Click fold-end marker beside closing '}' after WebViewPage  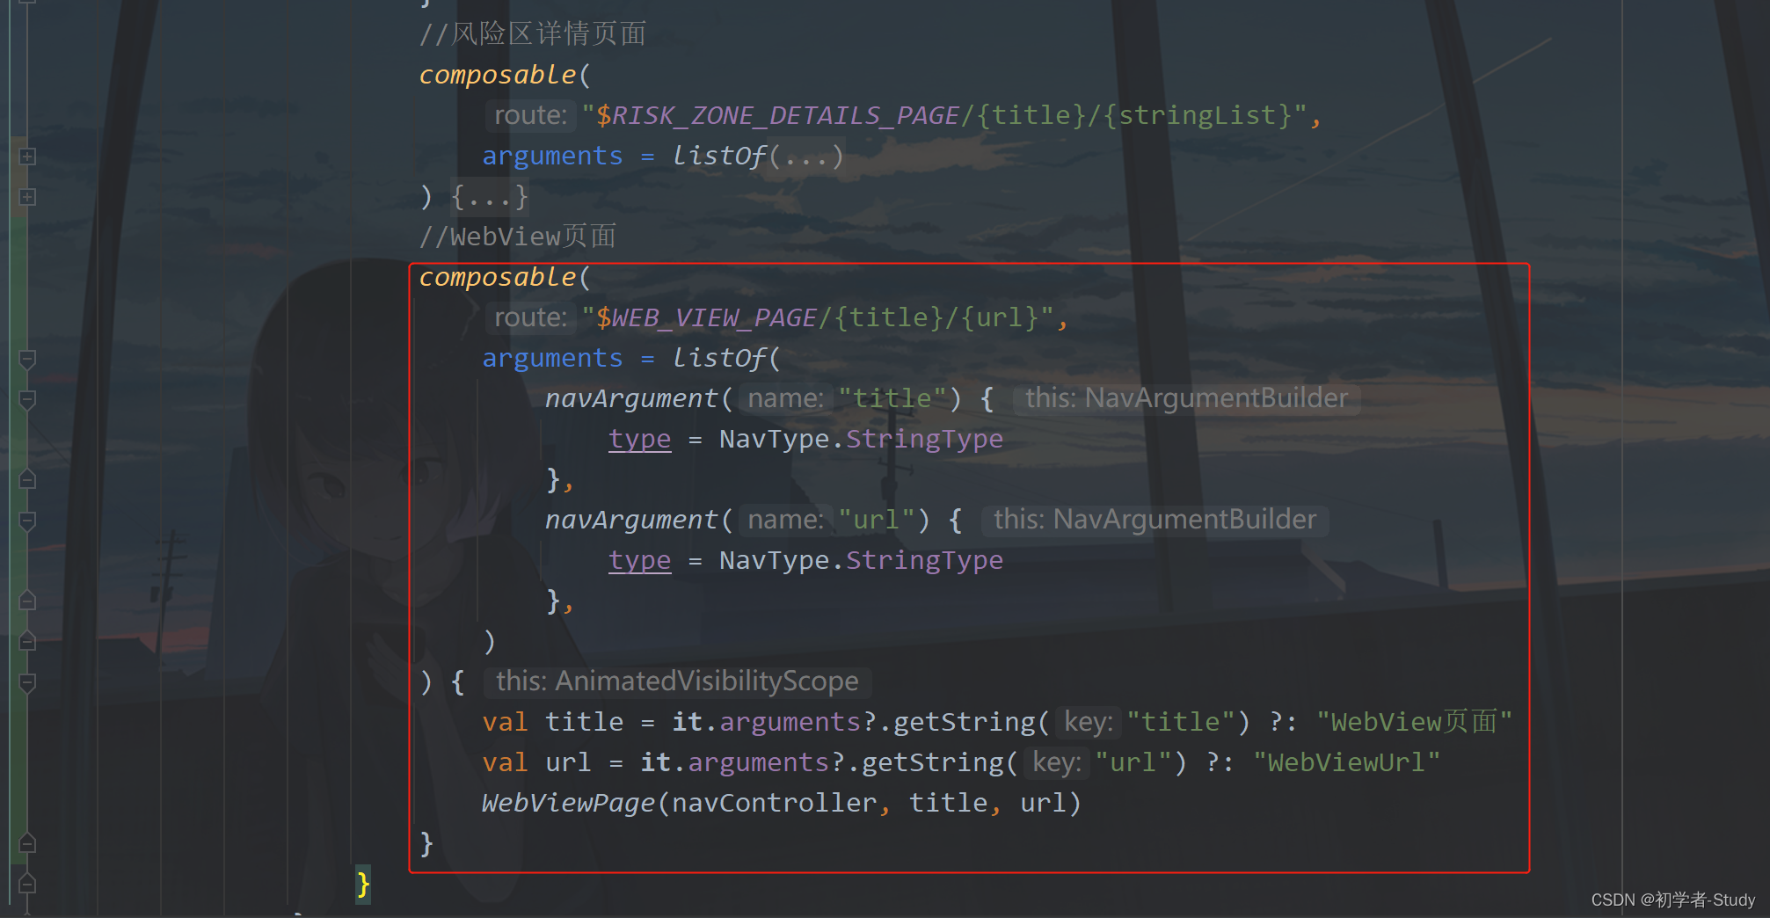pyautogui.click(x=27, y=843)
